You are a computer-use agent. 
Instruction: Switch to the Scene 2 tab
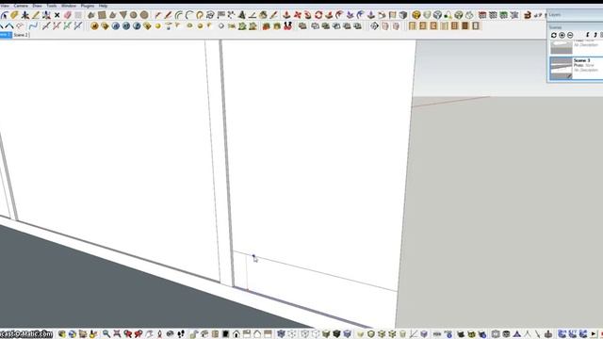click(22, 35)
